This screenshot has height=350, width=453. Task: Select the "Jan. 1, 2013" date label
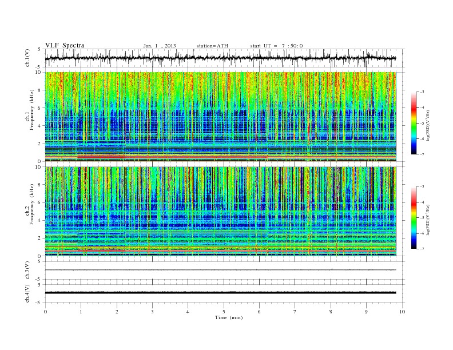tap(160, 46)
